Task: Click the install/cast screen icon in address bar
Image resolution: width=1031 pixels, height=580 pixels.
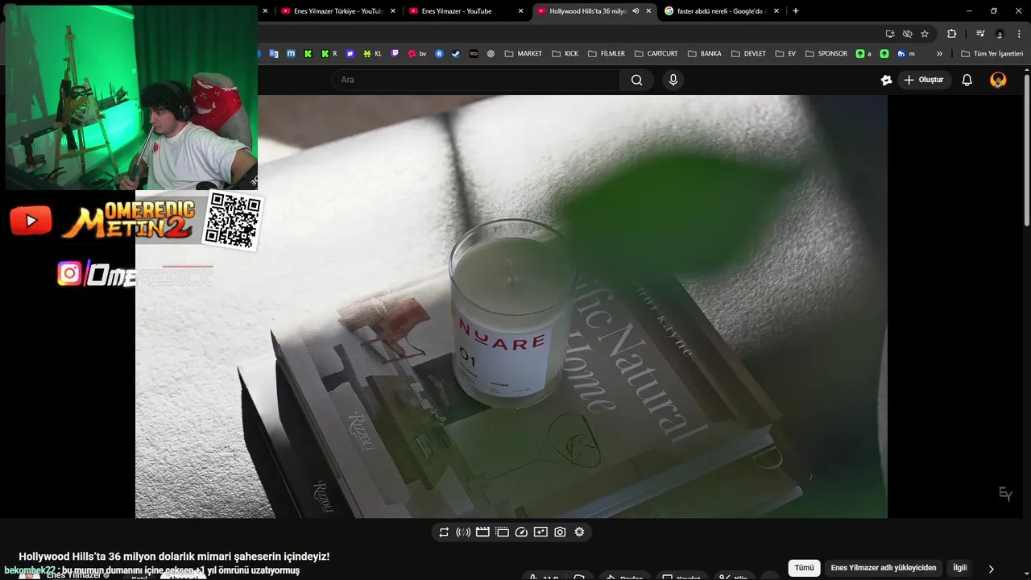Action: [x=890, y=34]
